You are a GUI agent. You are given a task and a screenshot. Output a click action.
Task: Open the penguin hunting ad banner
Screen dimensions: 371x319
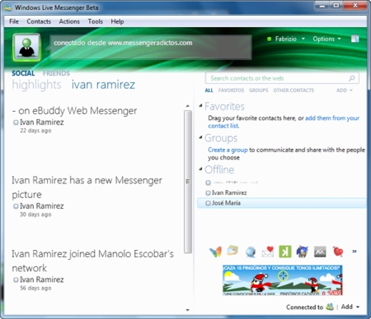click(x=283, y=280)
